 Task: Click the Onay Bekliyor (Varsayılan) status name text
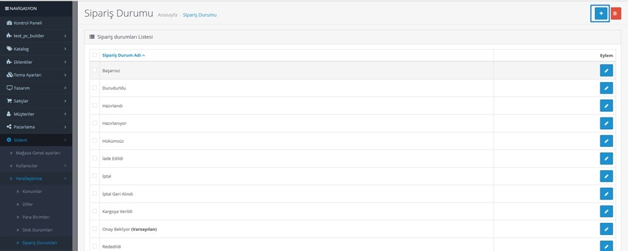click(x=129, y=229)
